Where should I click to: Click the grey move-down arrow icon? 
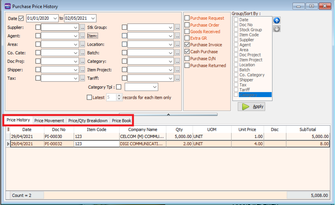pos(276,29)
